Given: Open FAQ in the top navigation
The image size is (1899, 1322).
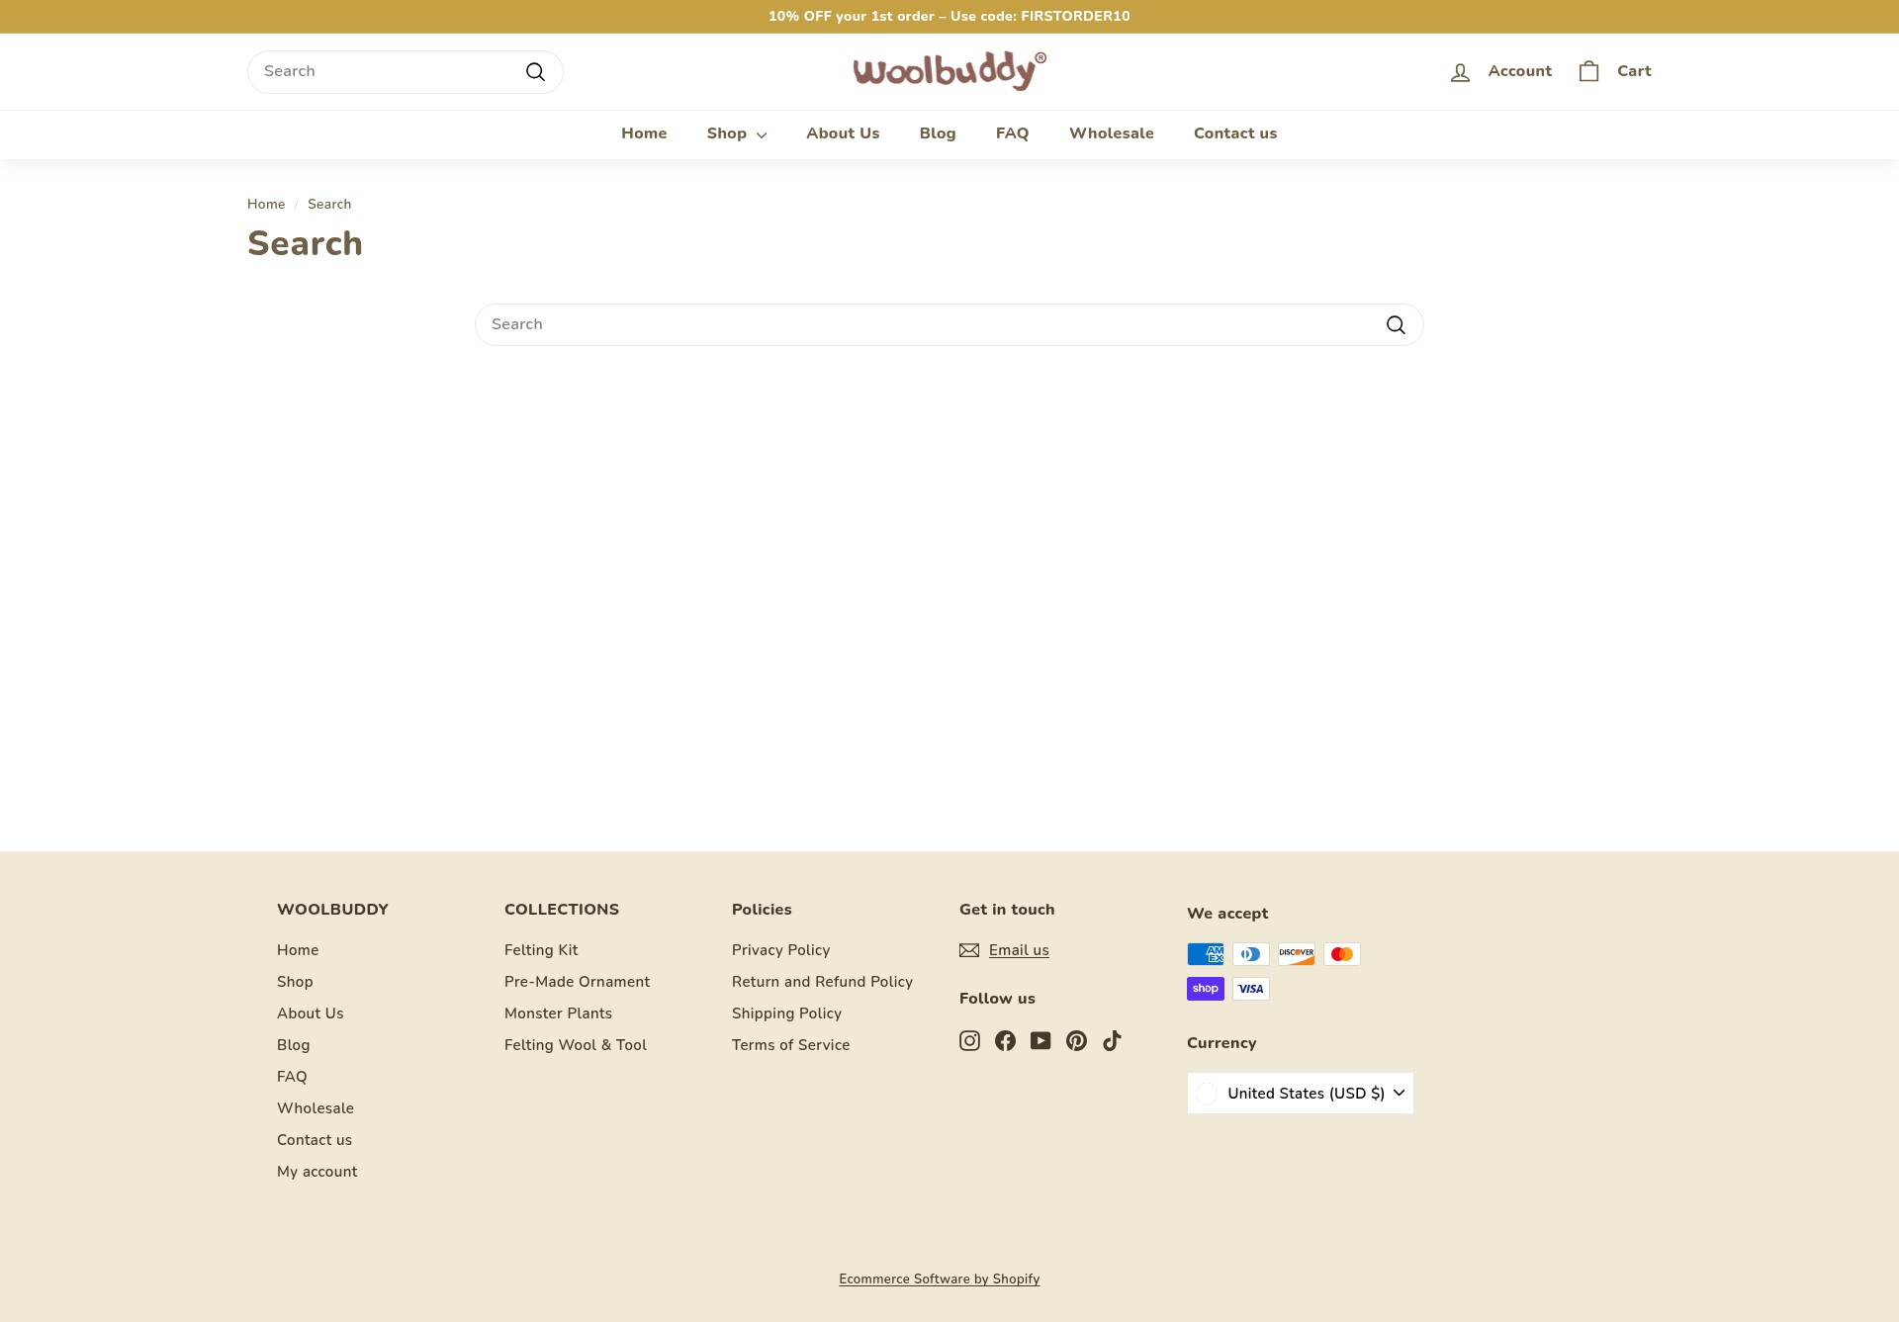Looking at the screenshot, I should tap(1013, 133).
